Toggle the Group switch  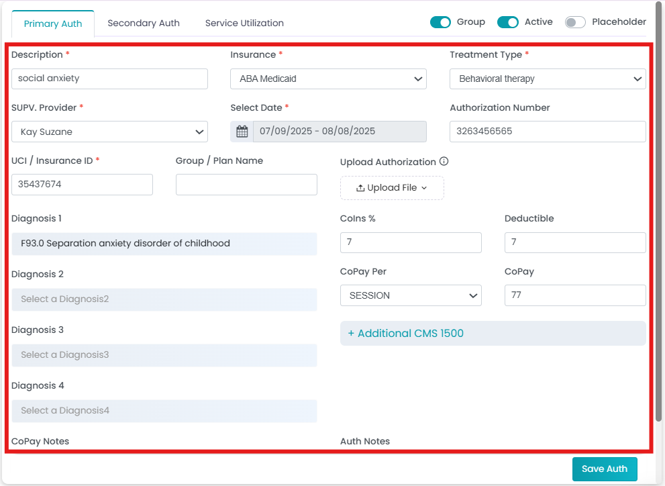tap(440, 22)
